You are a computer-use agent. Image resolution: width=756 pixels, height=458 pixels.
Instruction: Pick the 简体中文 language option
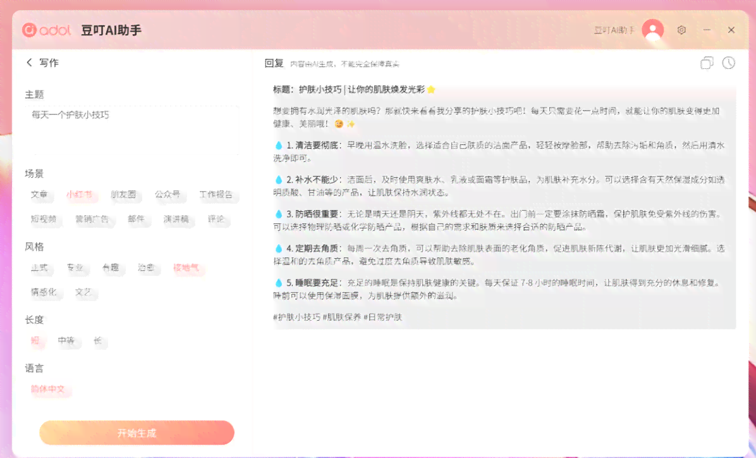coord(48,390)
